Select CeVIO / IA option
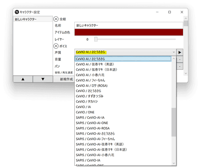The width and height of the screenshot is (201, 167). [123, 107]
